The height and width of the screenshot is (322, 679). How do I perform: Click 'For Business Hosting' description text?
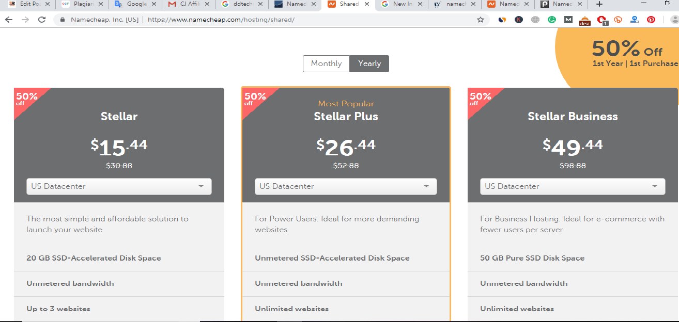click(x=572, y=224)
